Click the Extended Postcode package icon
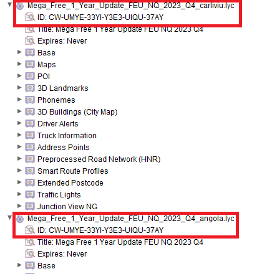This screenshot has width=272, height=274. pos(30,183)
